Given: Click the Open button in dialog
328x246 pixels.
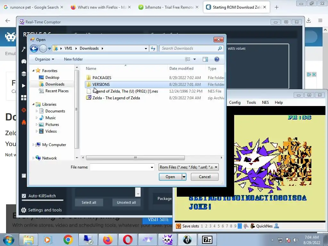Looking at the screenshot, I should click(170, 177).
